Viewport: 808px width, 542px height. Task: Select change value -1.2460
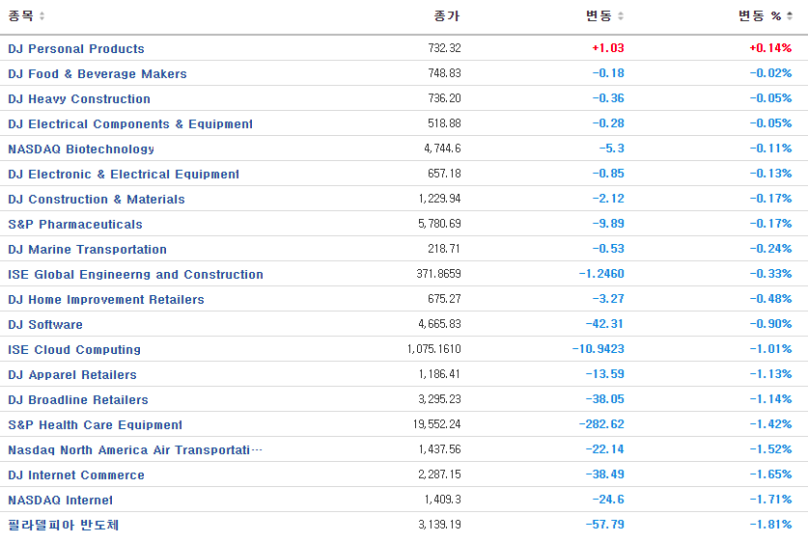pos(601,274)
